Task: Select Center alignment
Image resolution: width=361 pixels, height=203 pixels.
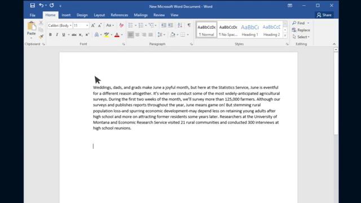Action: [137, 35]
